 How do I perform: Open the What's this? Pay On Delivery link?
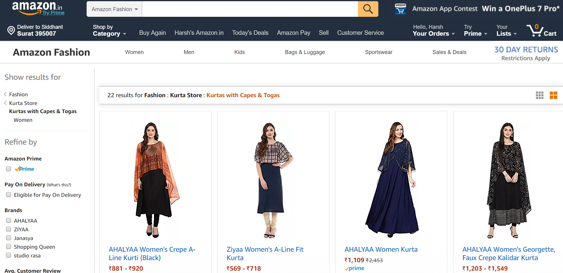(59, 185)
